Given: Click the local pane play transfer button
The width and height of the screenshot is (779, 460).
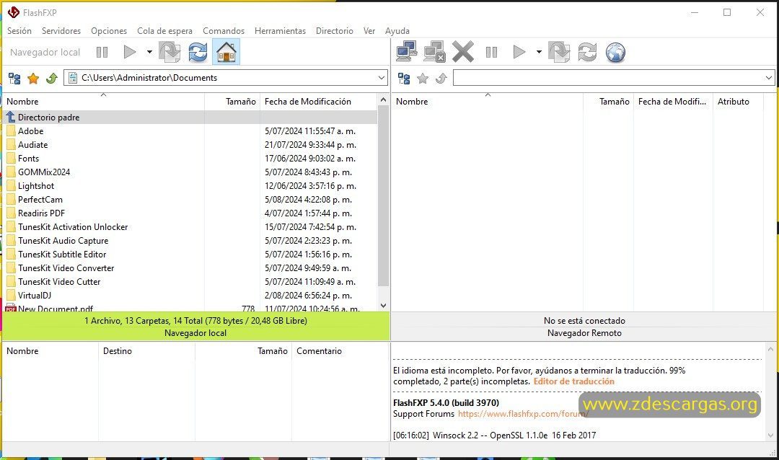Looking at the screenshot, I should coord(130,52).
